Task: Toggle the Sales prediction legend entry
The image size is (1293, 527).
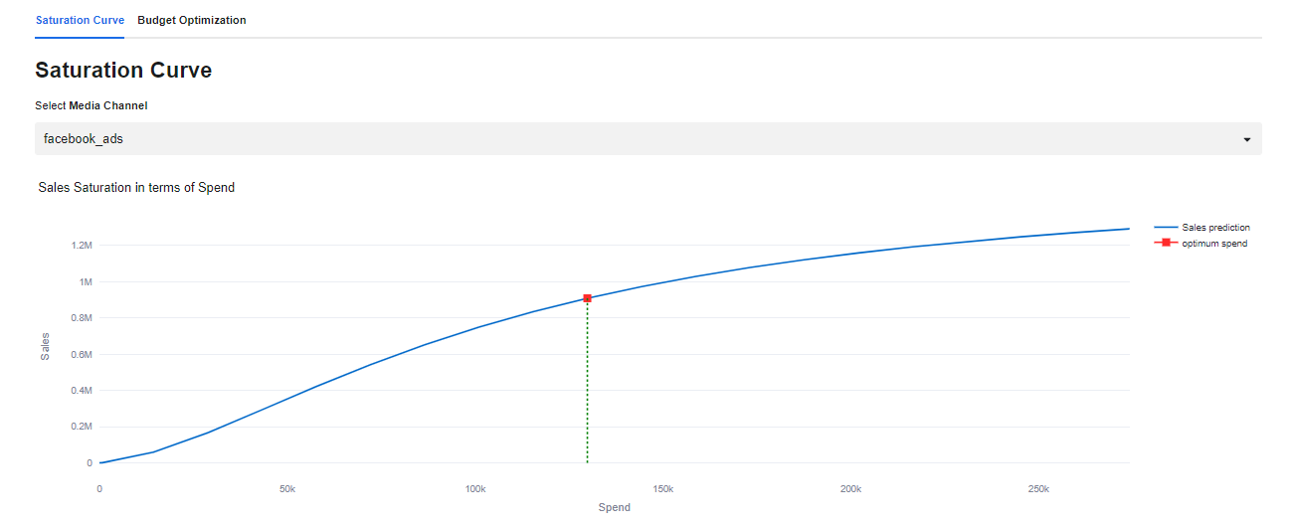Action: pyautogui.click(x=1214, y=228)
